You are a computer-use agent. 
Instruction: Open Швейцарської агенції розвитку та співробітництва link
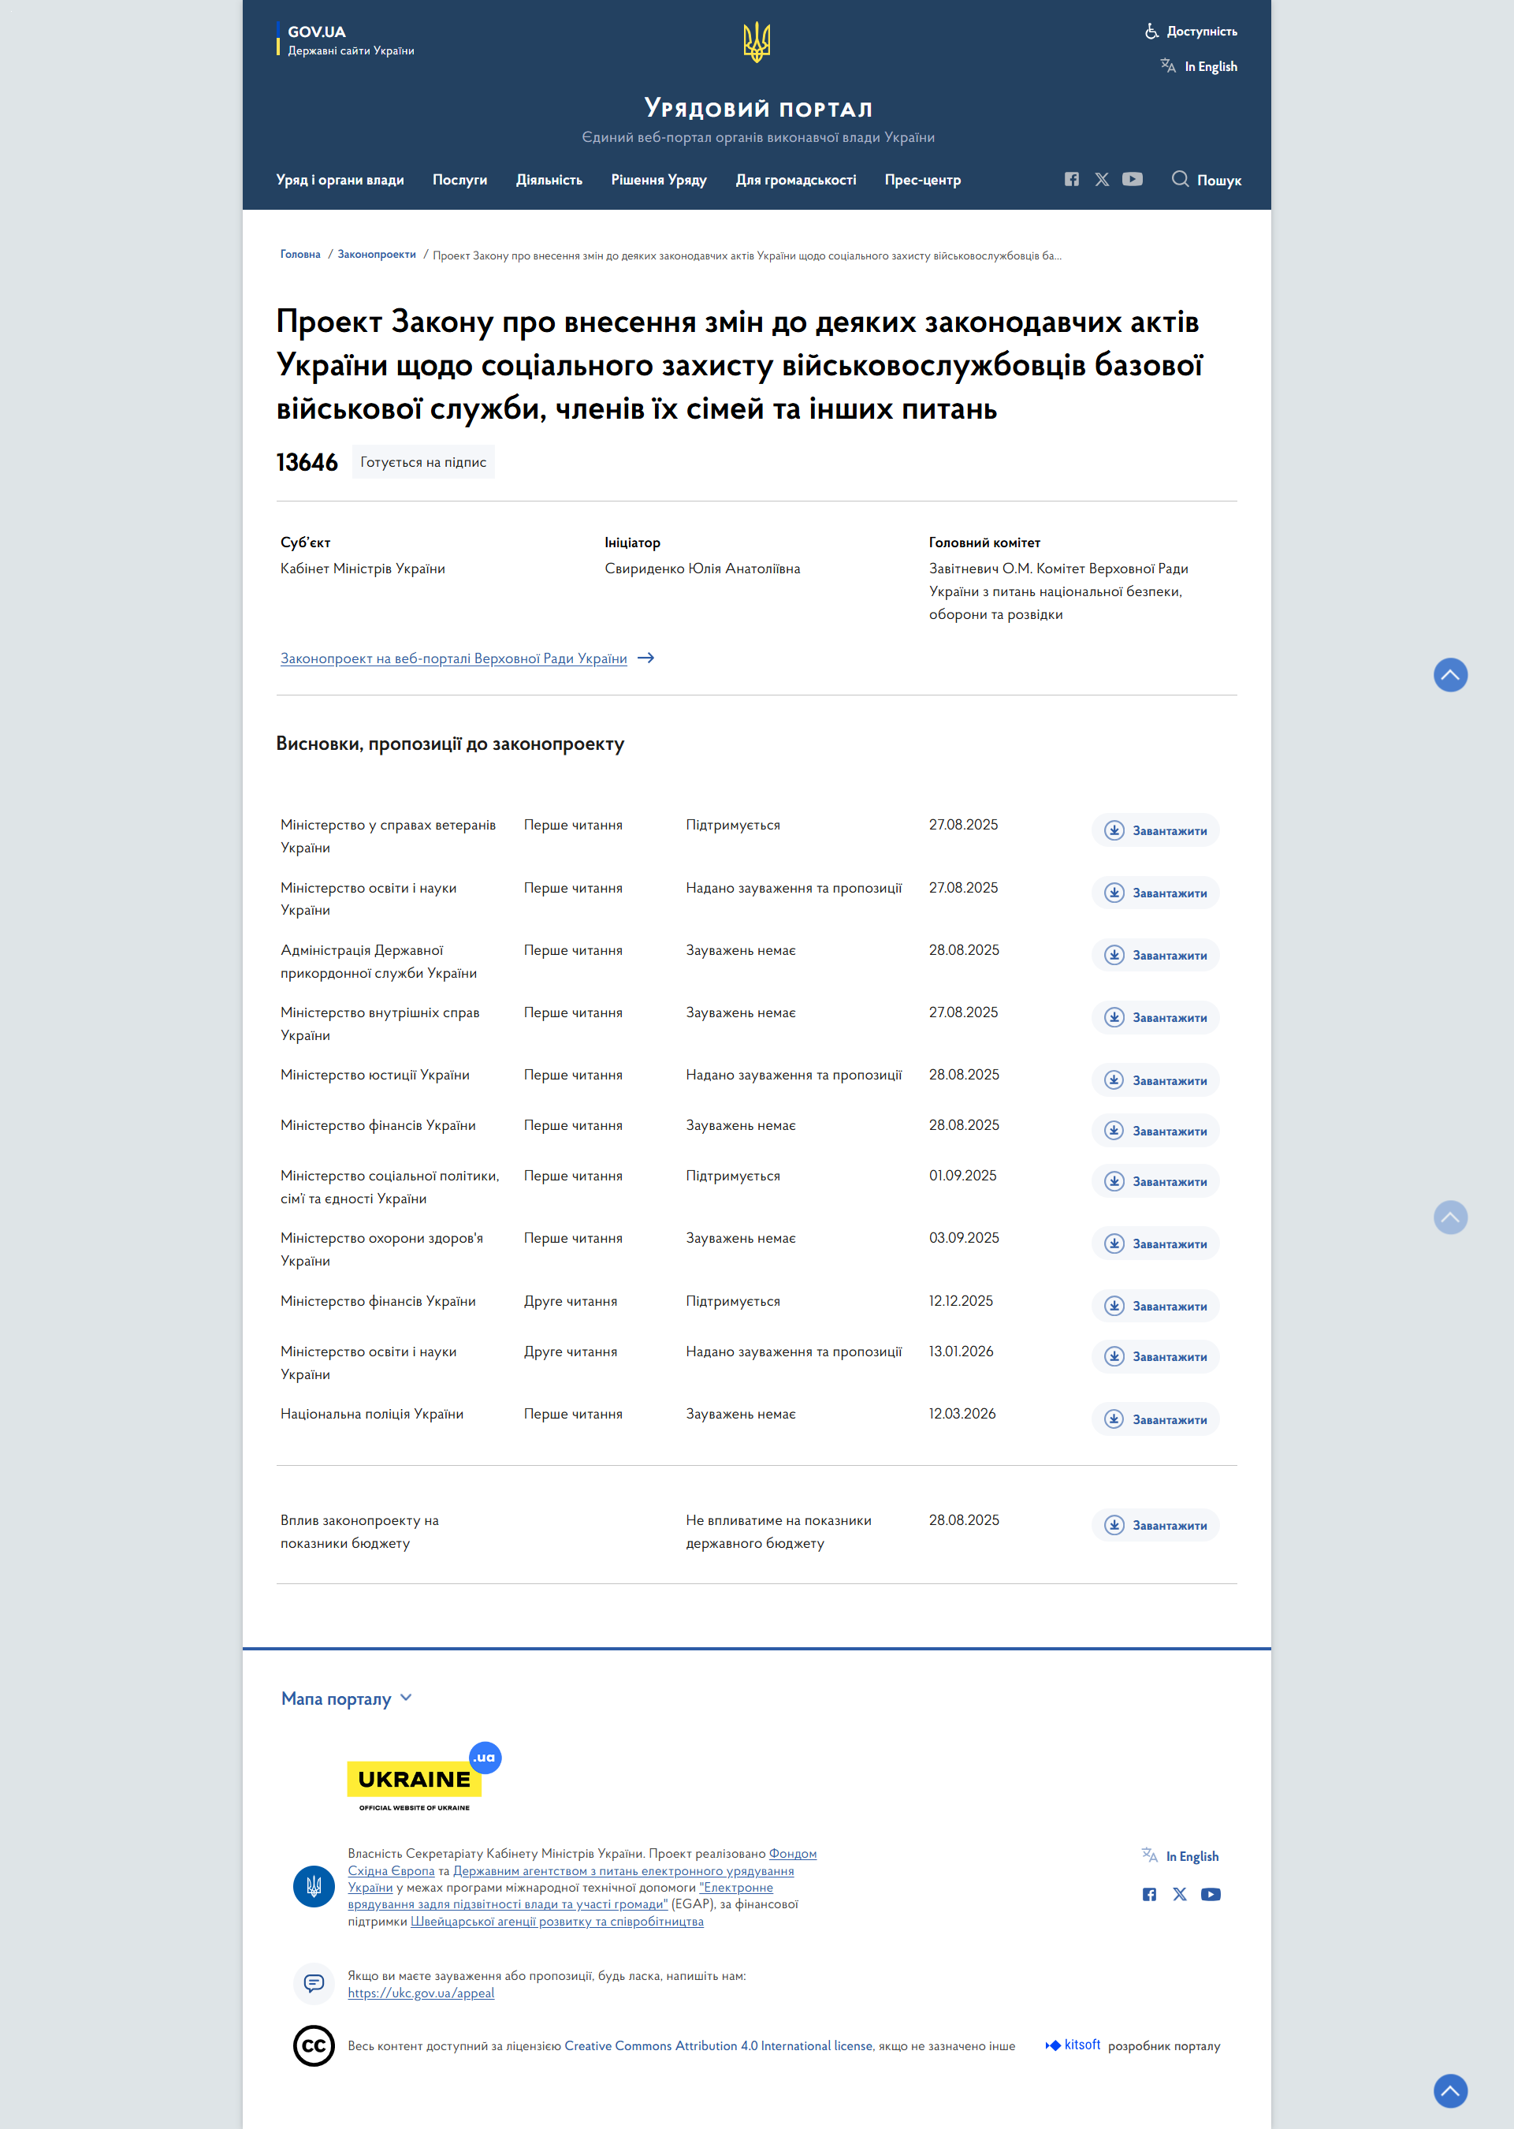click(x=556, y=1921)
